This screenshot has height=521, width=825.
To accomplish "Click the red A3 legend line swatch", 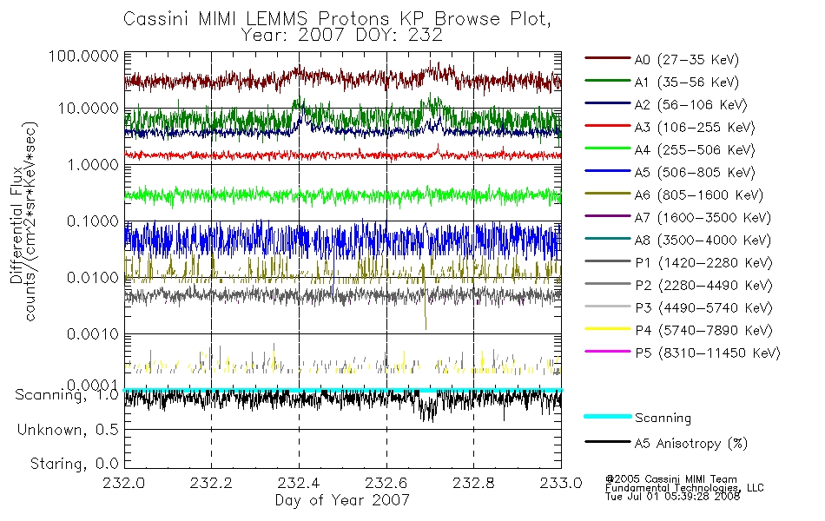I will 608,126.
